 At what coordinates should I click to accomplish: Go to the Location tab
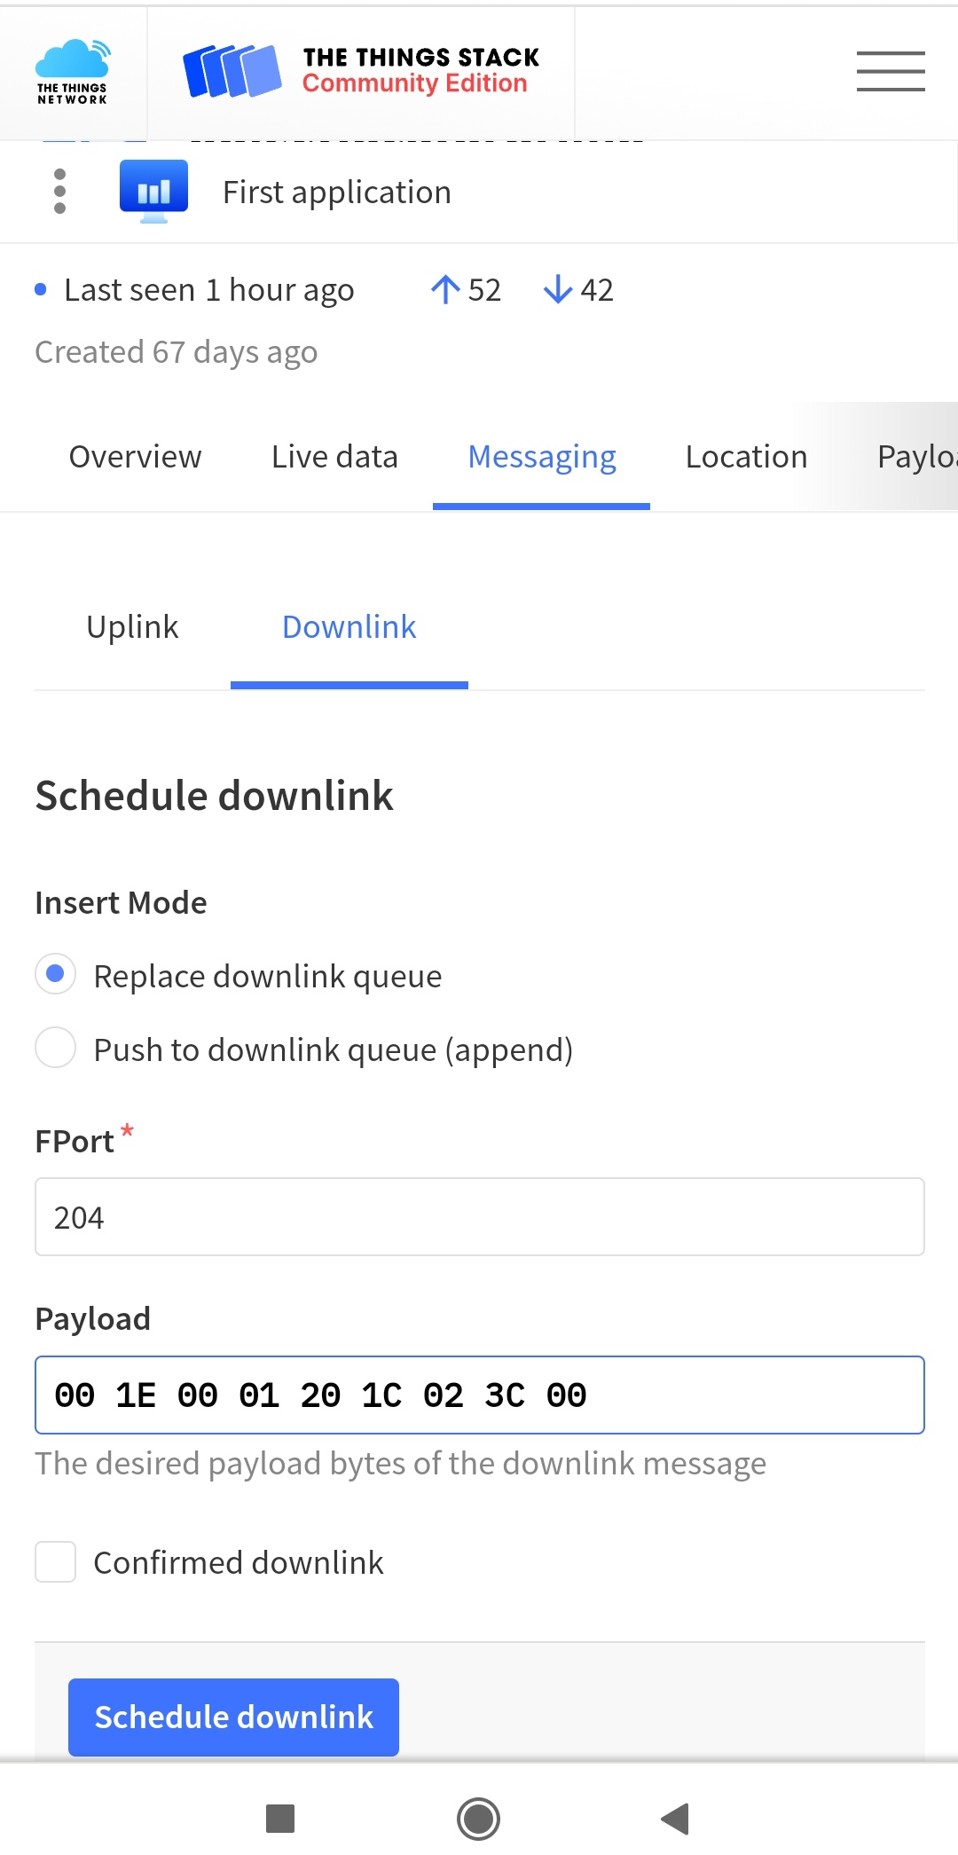pos(746,457)
